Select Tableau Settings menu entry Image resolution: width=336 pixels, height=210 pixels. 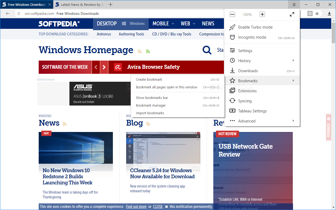tap(262, 111)
